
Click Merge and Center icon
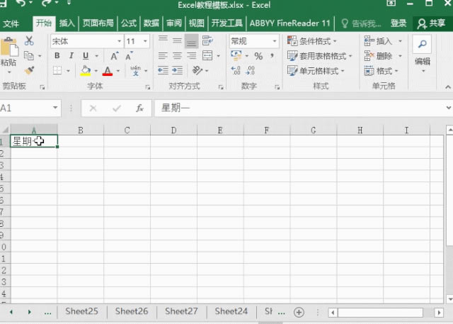point(207,55)
